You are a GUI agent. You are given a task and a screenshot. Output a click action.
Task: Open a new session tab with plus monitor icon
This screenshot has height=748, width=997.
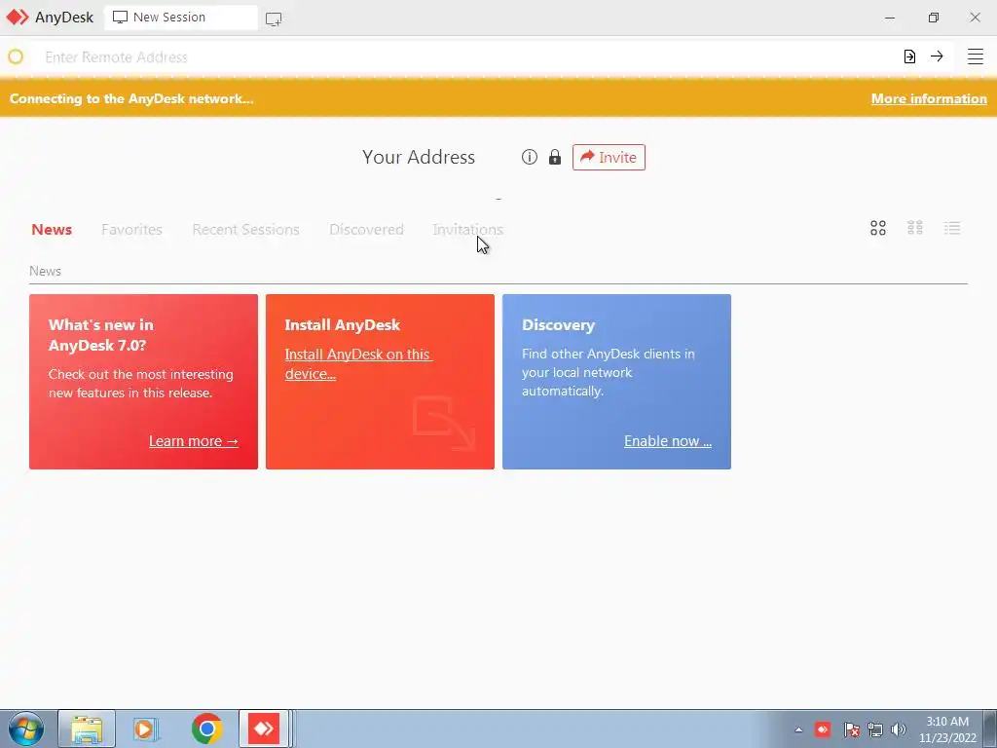click(x=274, y=19)
